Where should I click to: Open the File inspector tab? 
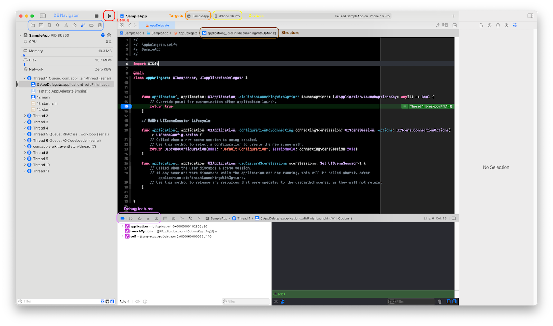[481, 25]
